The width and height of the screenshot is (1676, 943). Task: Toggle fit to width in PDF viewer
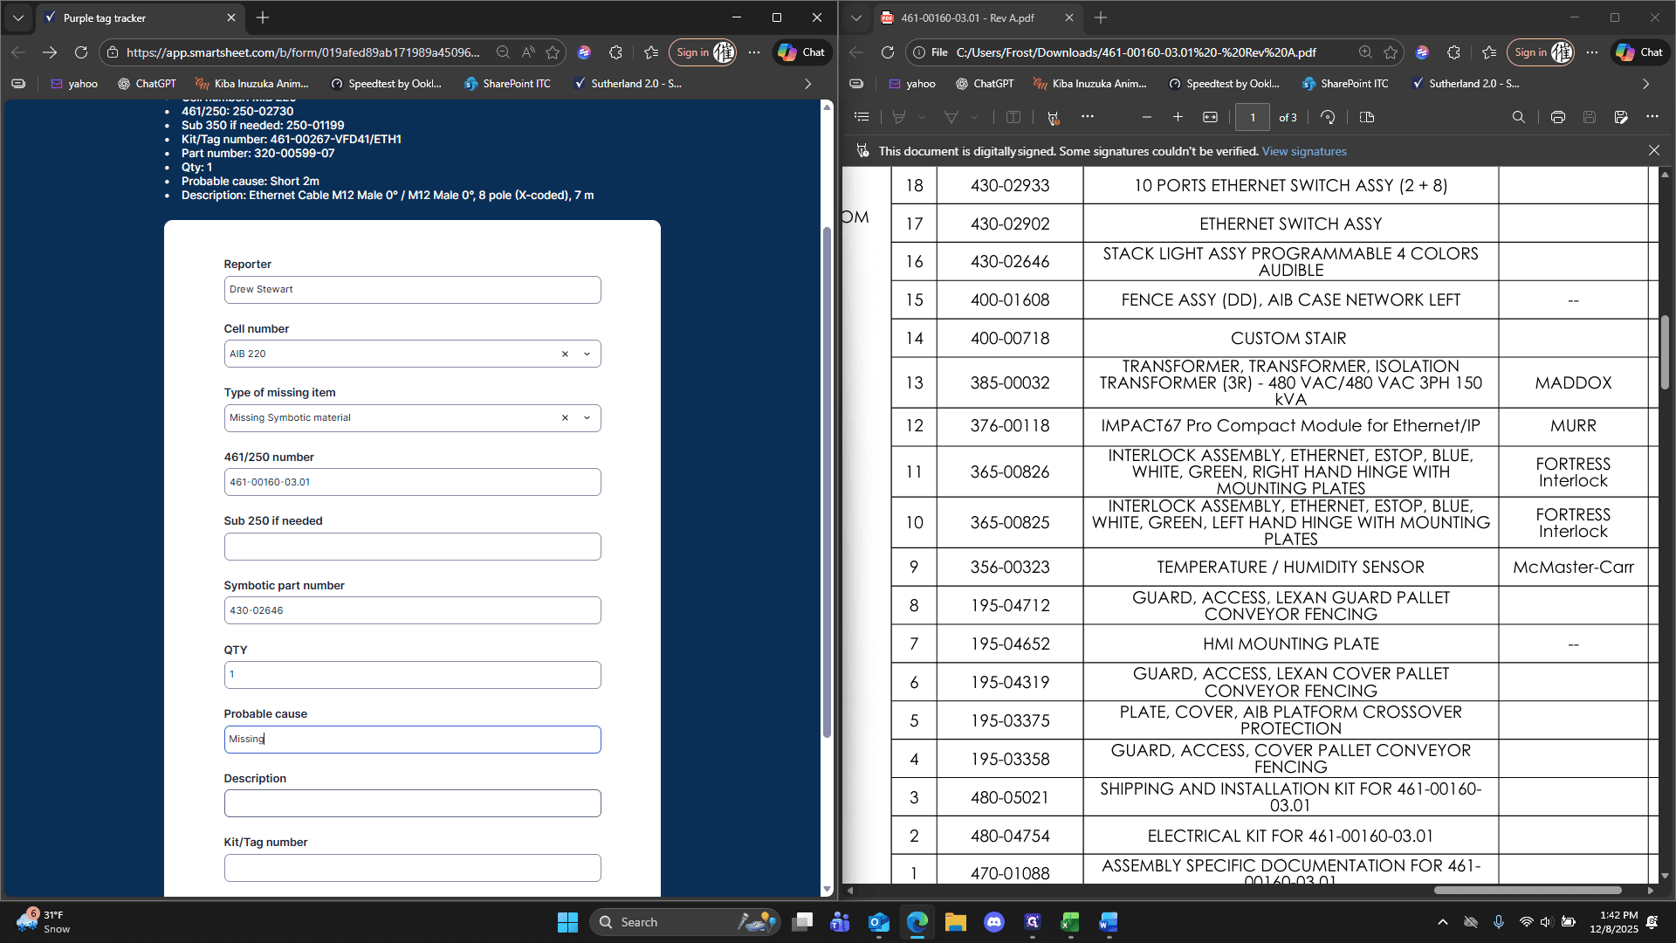[1210, 117]
